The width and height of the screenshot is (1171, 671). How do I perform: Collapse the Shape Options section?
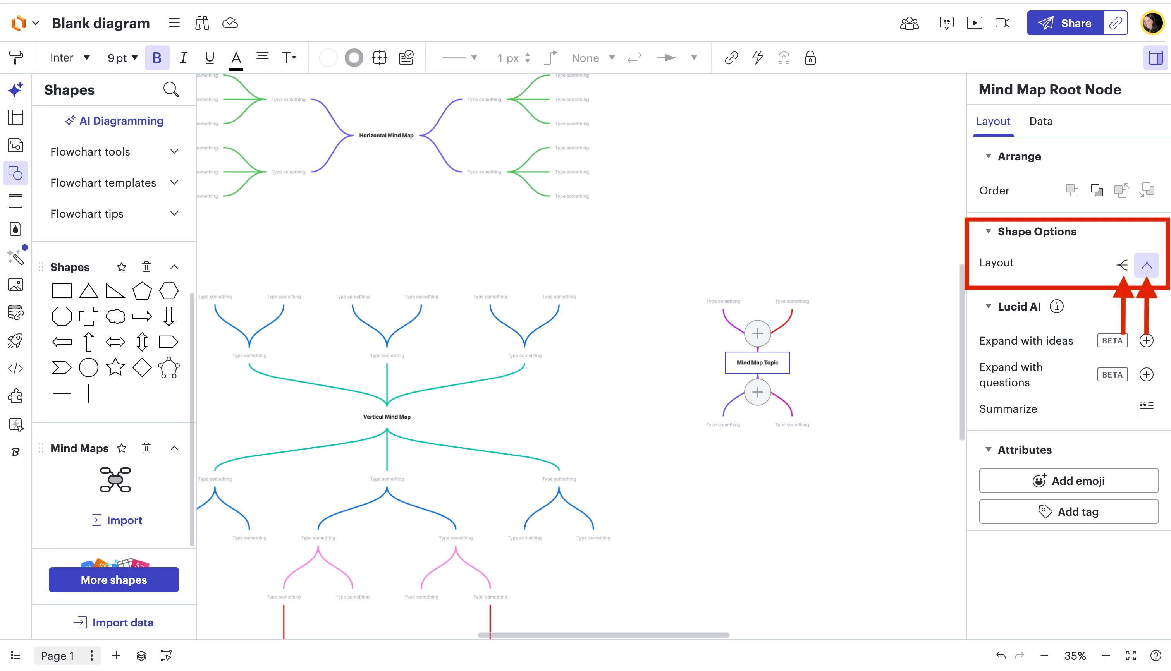click(x=988, y=232)
